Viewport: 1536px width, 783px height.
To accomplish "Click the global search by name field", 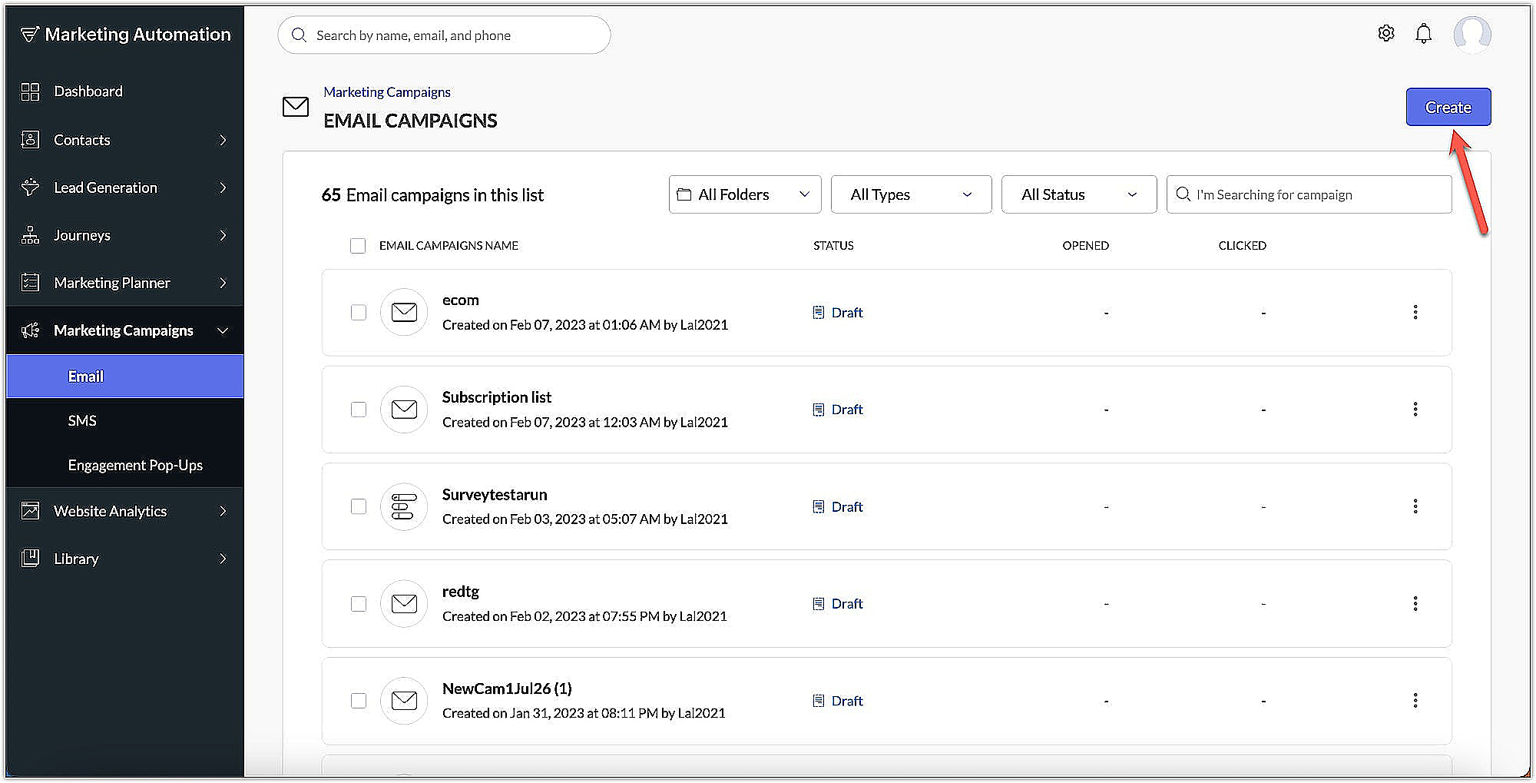I will (x=444, y=35).
